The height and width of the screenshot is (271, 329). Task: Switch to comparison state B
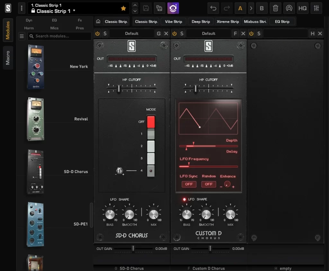262,8
